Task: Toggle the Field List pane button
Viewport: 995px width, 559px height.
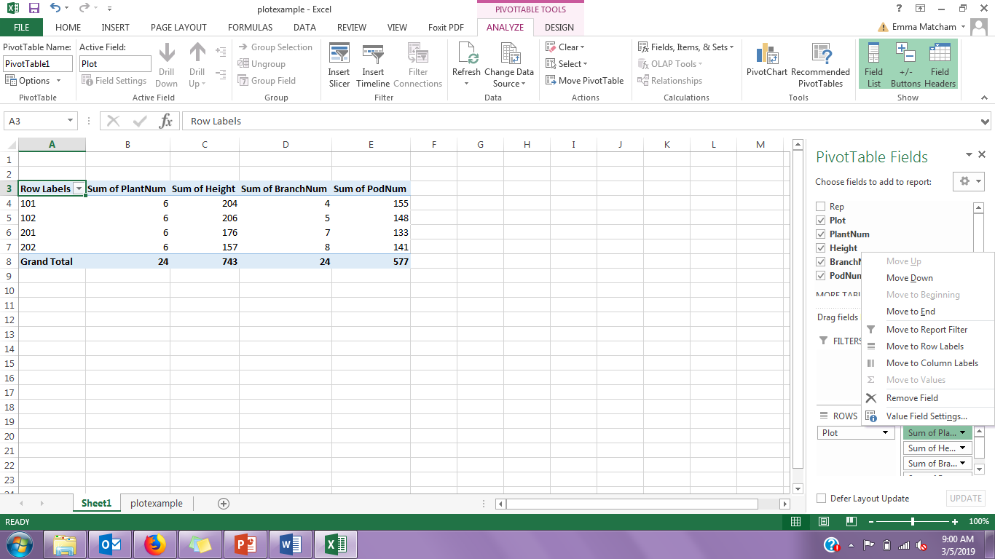Action: point(873,56)
